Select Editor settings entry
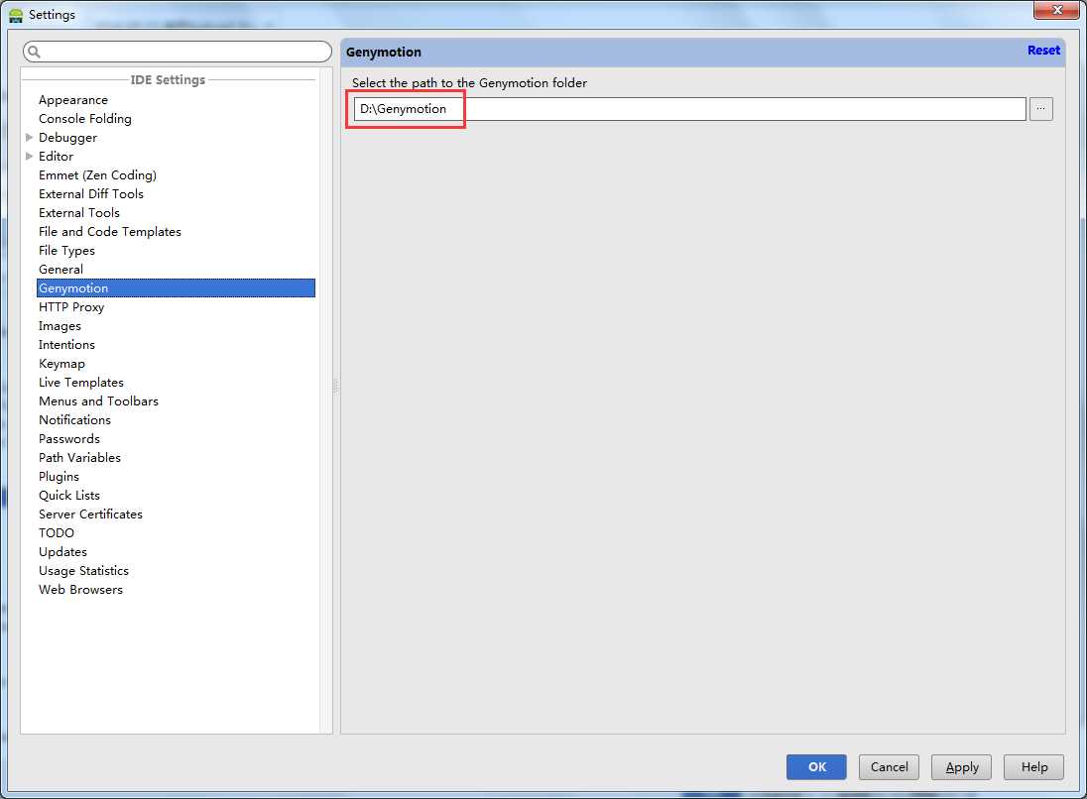Image resolution: width=1087 pixels, height=799 pixels. click(56, 156)
